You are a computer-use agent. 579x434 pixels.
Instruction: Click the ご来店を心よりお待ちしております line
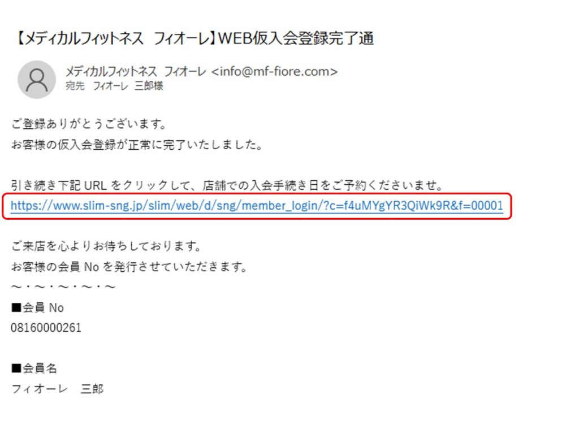[106, 246]
